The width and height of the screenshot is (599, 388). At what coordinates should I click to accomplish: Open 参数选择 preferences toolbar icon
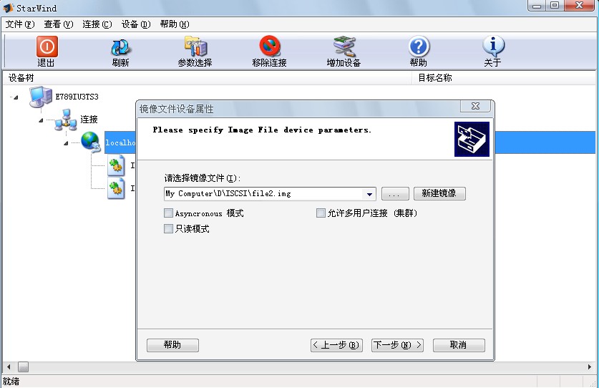tap(195, 47)
